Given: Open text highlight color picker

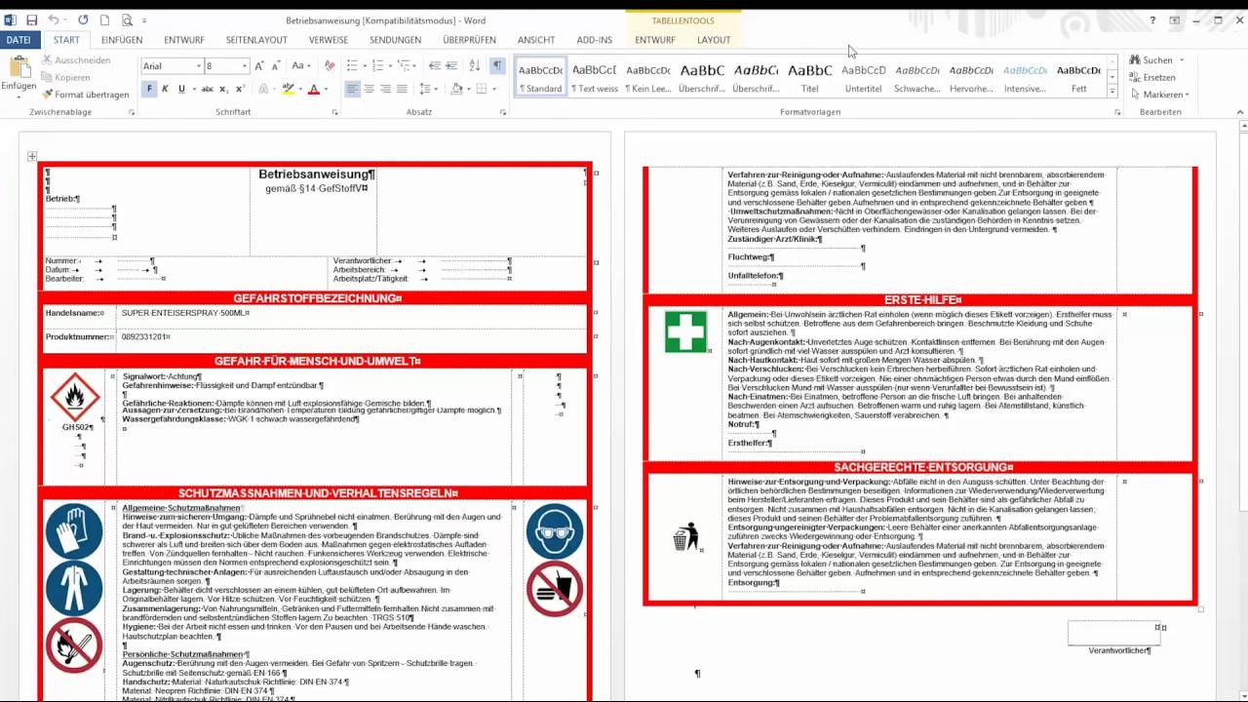Looking at the screenshot, I should tap(298, 89).
